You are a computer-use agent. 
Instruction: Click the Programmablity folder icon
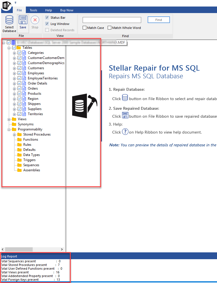pyautogui.click(x=14, y=129)
